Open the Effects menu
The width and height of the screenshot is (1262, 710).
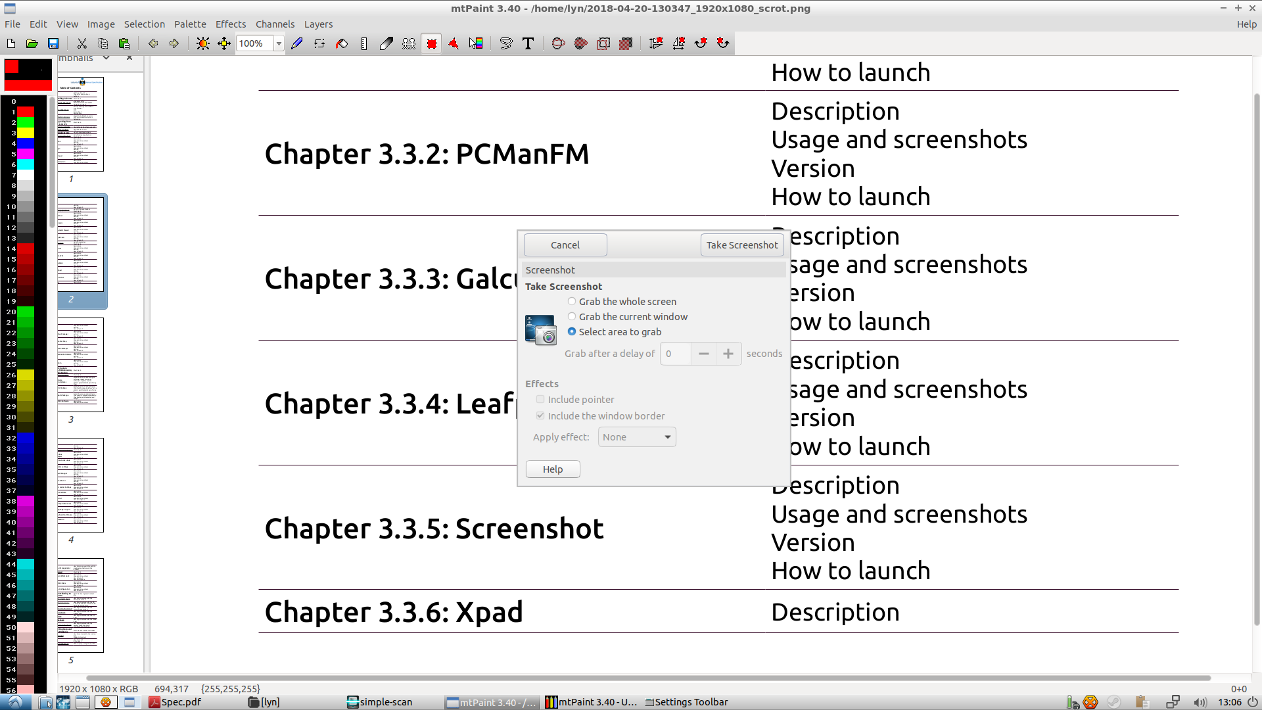click(x=230, y=24)
